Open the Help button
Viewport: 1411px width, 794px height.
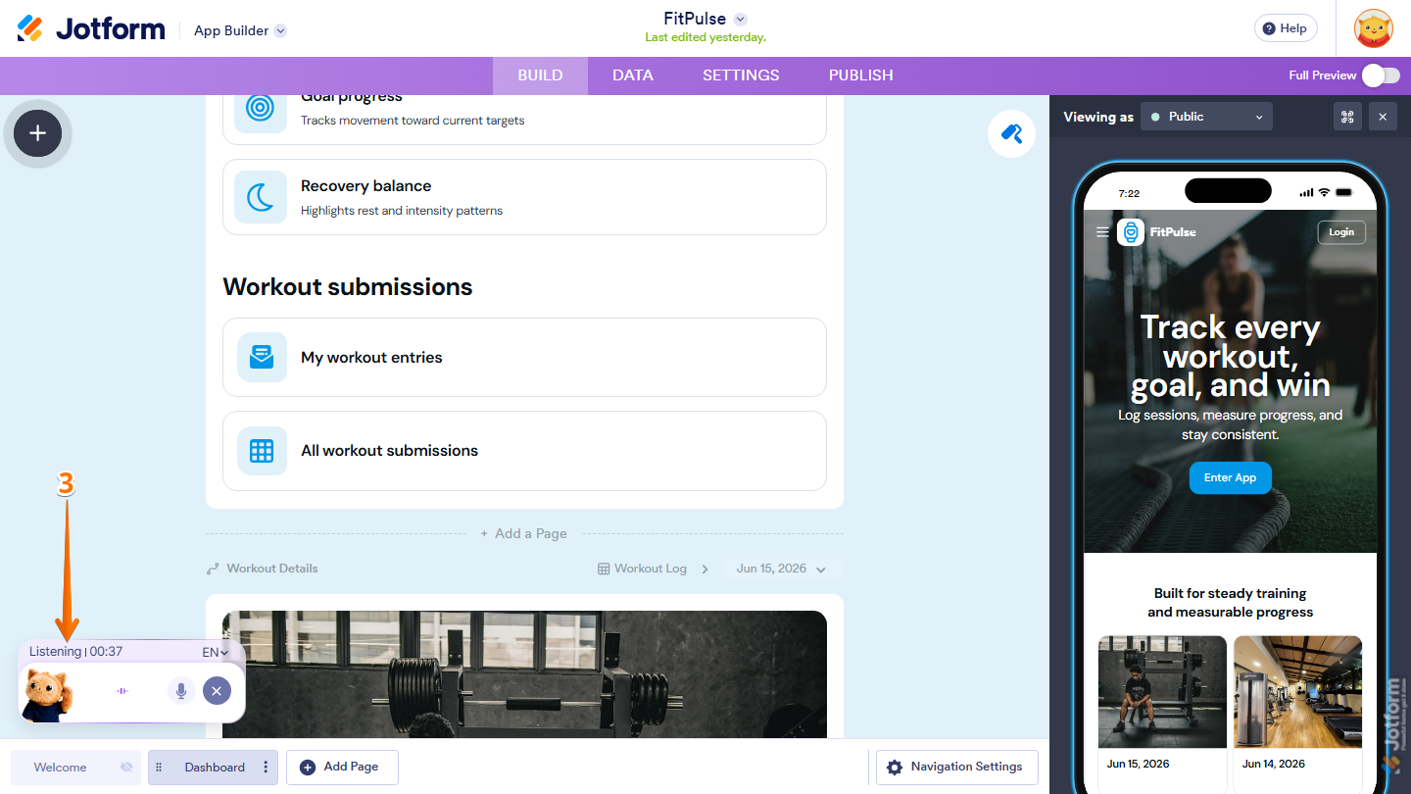pyautogui.click(x=1286, y=28)
